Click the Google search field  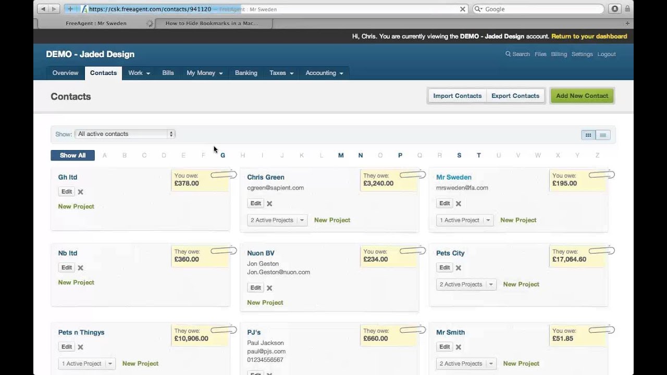pyautogui.click(x=538, y=9)
